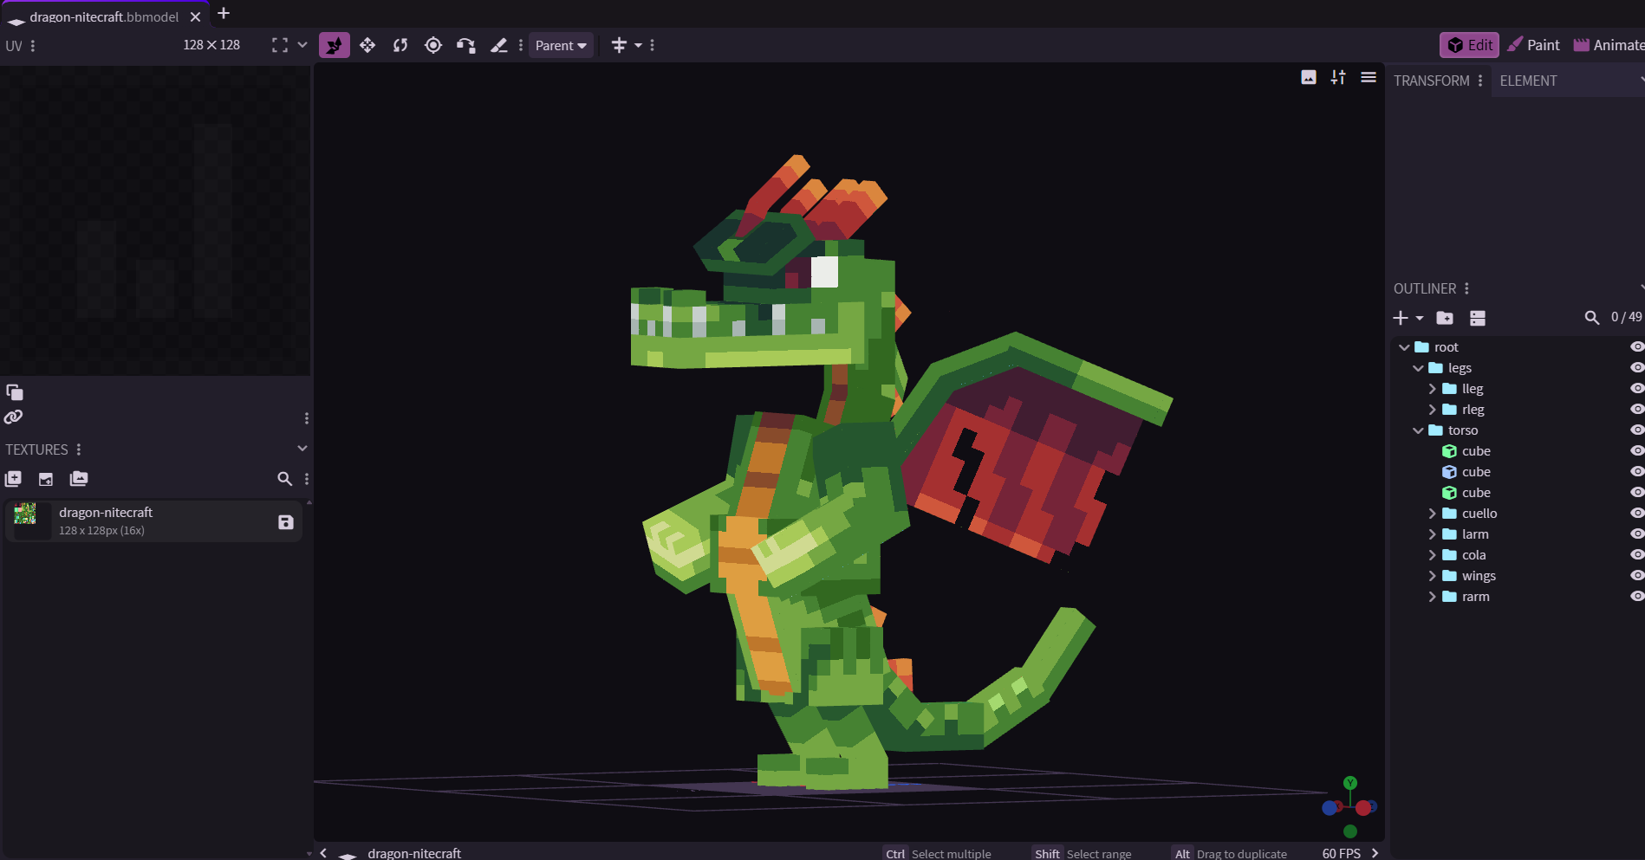The width and height of the screenshot is (1645, 860).
Task: Open the Parent transform space dropdown
Action: (x=561, y=45)
